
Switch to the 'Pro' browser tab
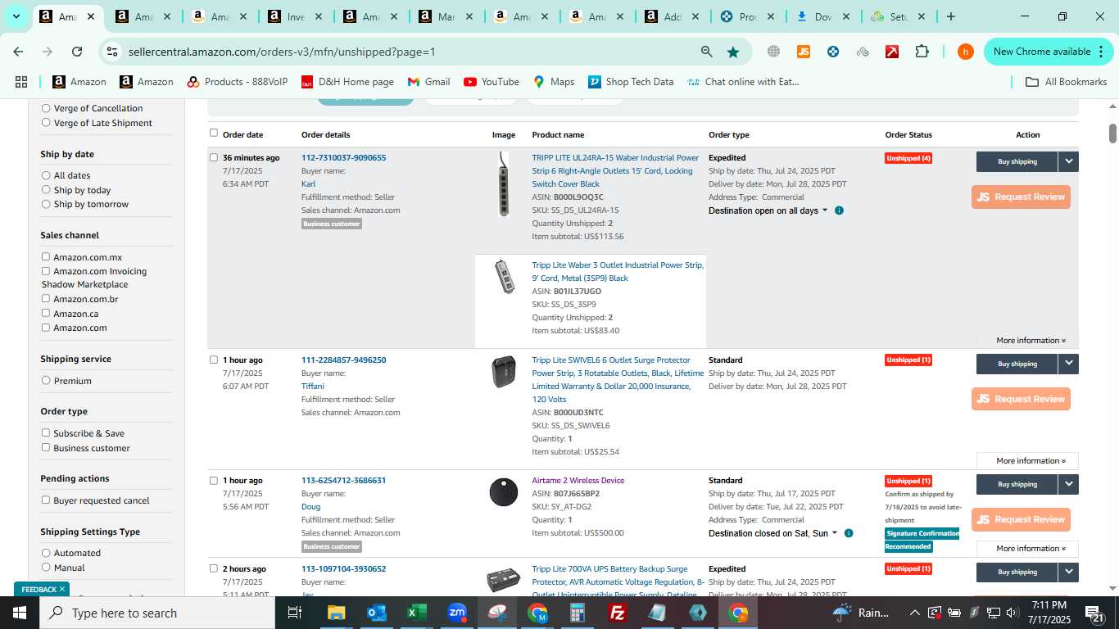[748, 16]
